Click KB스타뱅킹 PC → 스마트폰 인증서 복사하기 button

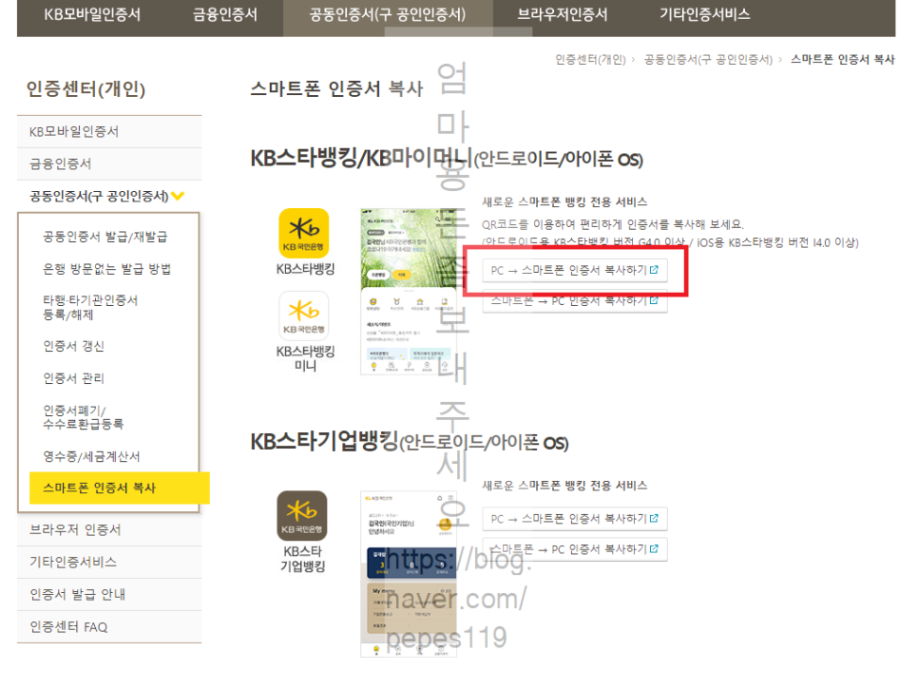click(575, 271)
